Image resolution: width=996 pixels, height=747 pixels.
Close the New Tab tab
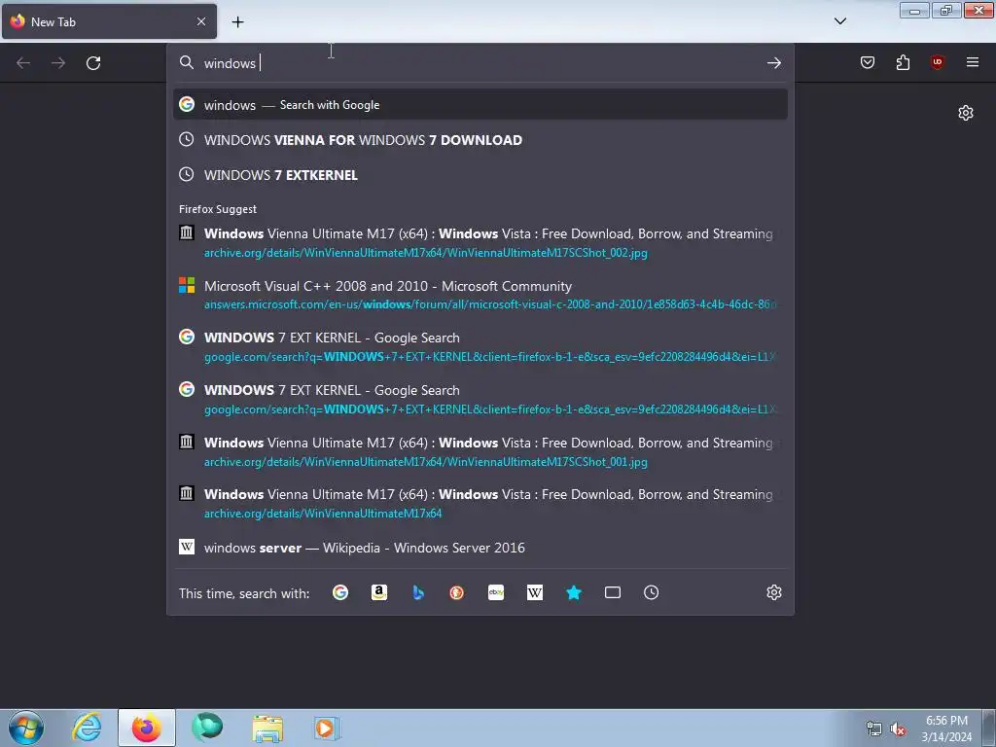pyautogui.click(x=200, y=21)
